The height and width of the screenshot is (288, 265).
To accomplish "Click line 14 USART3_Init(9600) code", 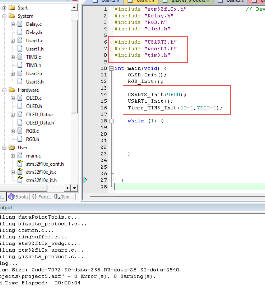I will point(157,95).
